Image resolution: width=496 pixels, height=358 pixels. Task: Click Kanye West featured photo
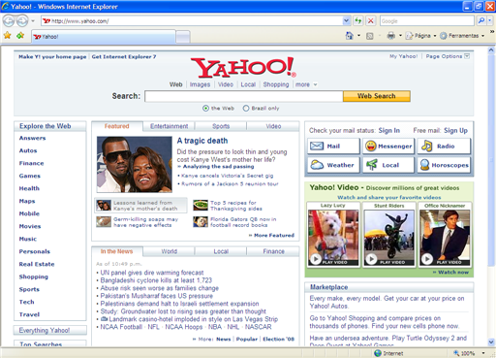point(135,164)
